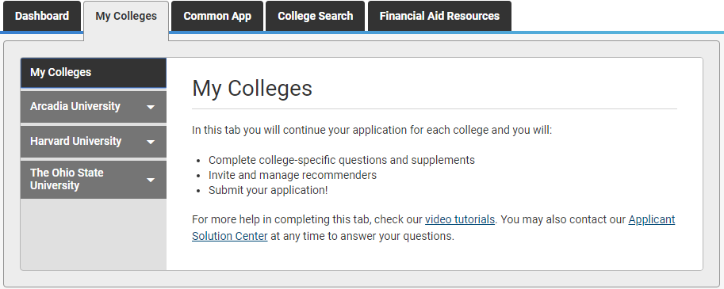This screenshot has height=289, width=724.
Task: Select My Colleges in the sidebar
Action: 94,73
